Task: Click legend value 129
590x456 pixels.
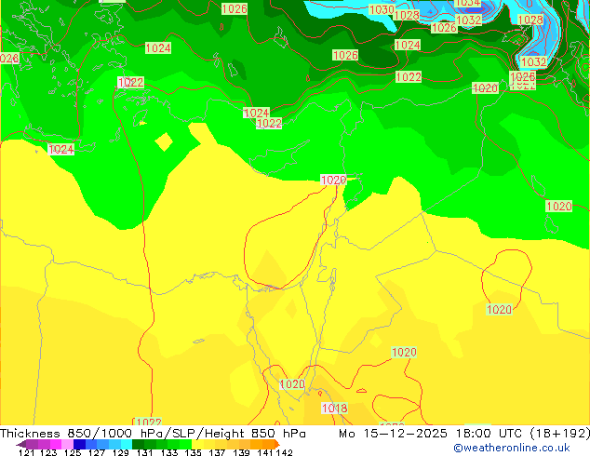Action: click(120, 452)
